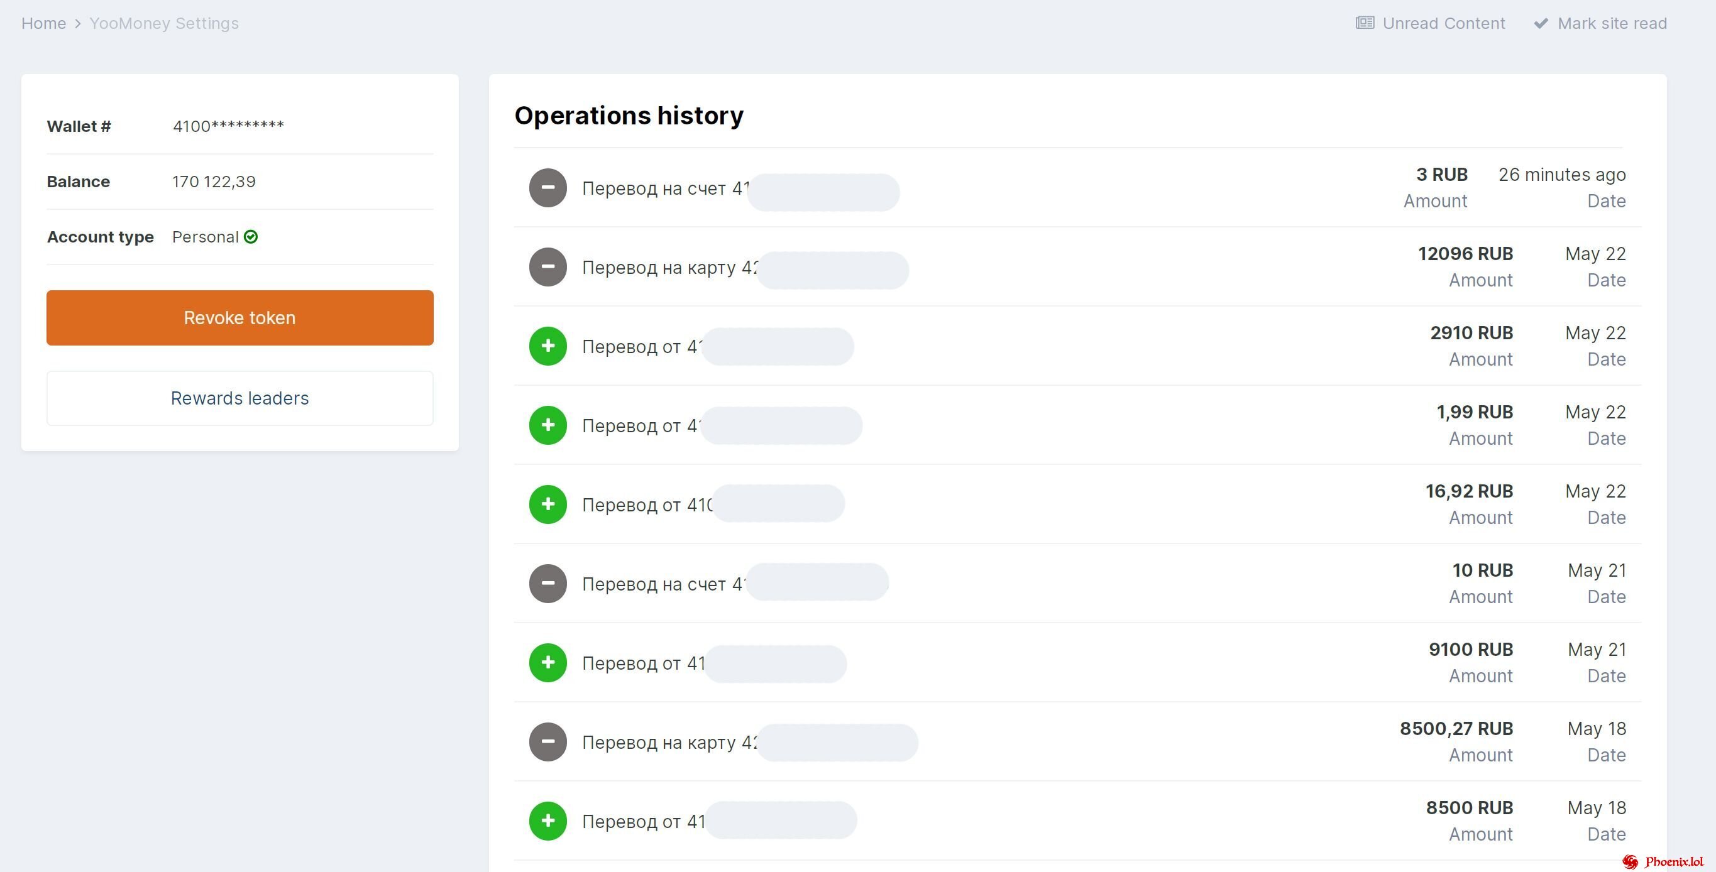Click the Mark site read checkmark icon
Screen dimensions: 1716x872
click(1541, 23)
